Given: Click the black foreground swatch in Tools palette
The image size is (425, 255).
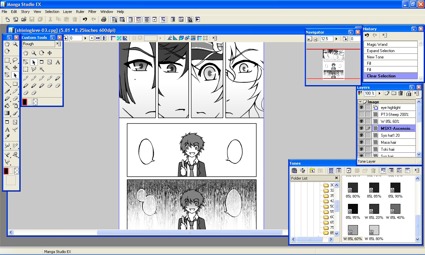Looking at the screenshot, I should tap(6, 171).
